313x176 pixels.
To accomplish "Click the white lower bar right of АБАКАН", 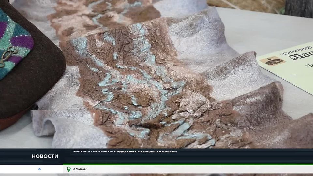I will 196,169.
